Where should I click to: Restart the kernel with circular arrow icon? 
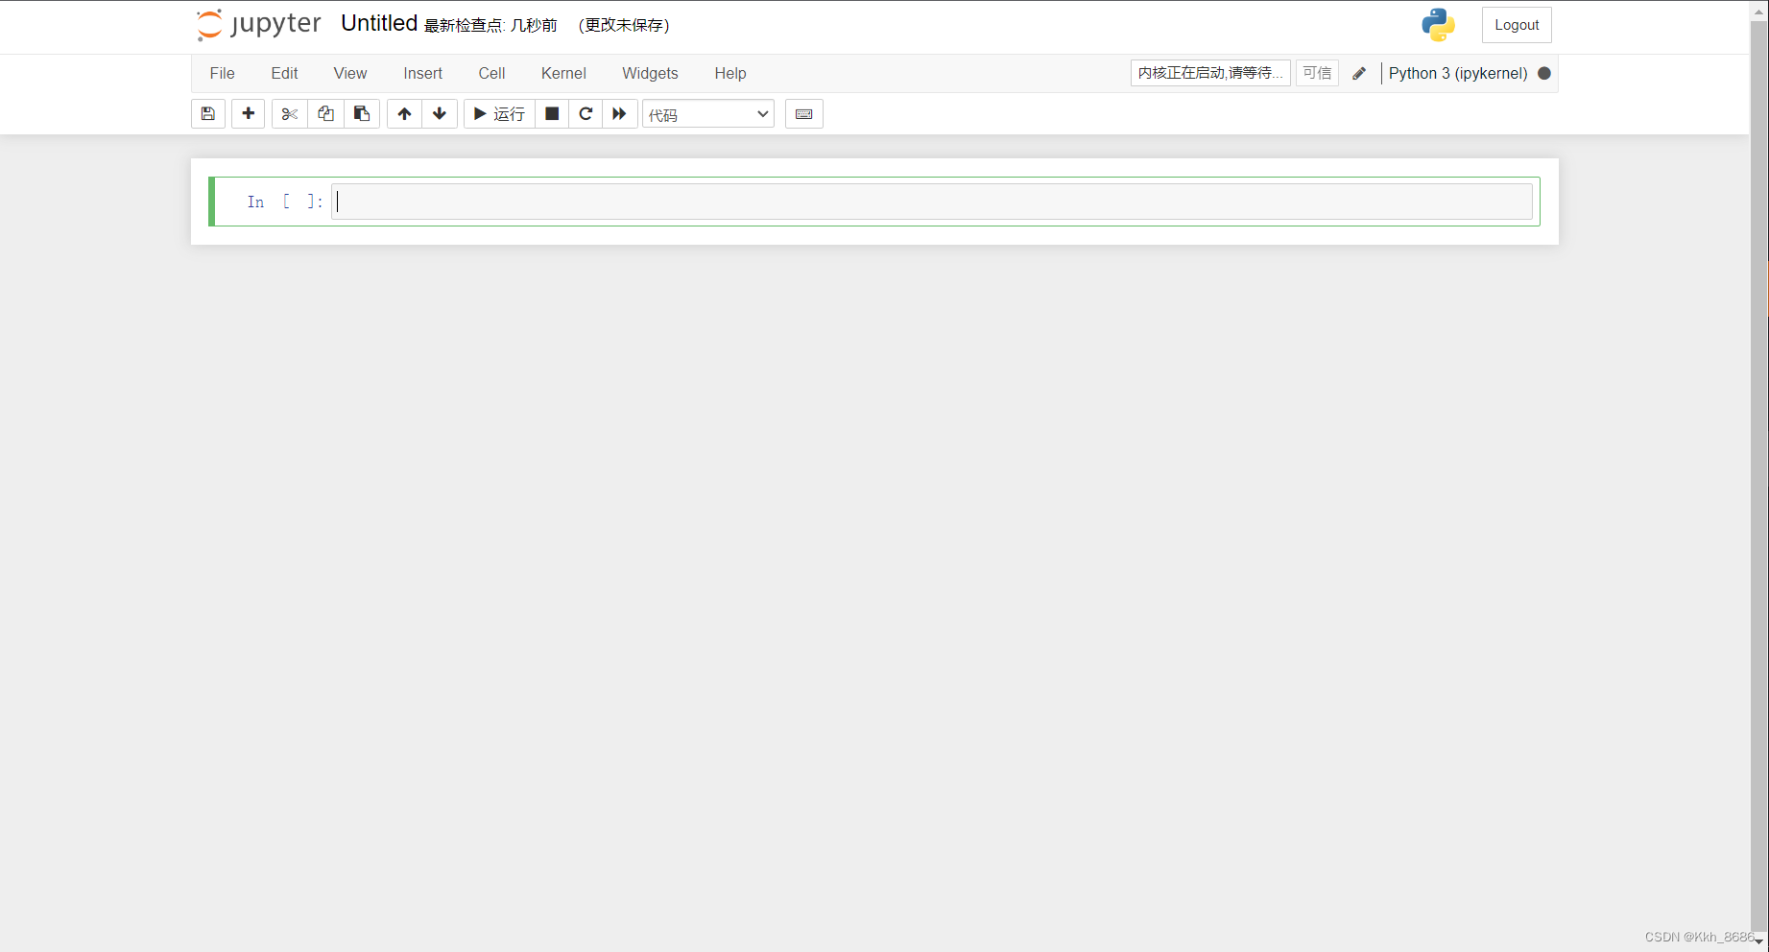[x=586, y=114]
